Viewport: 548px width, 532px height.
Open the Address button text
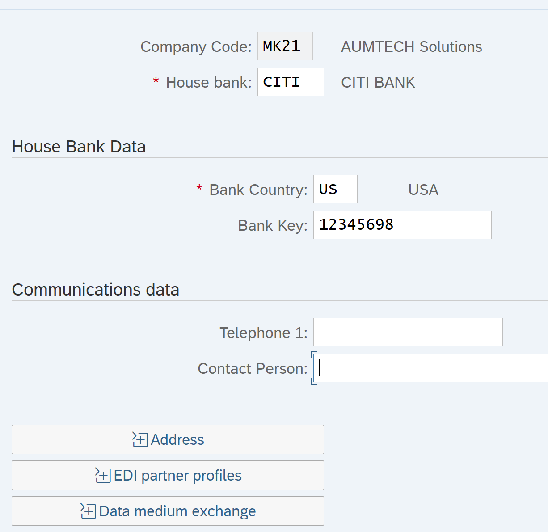177,439
